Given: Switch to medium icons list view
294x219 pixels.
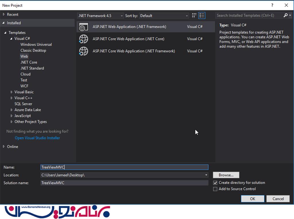Looking at the screenshot, I should click(202, 15).
